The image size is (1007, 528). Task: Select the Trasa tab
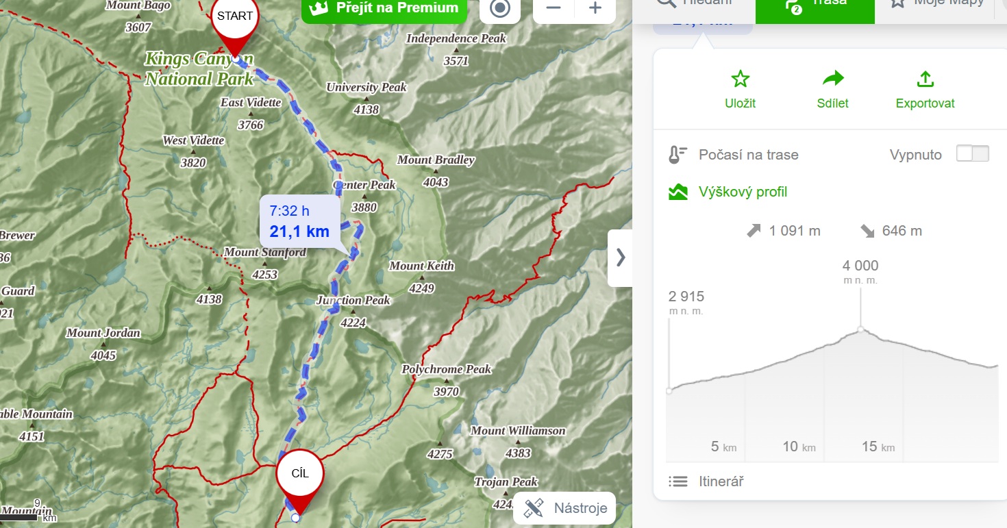pyautogui.click(x=815, y=7)
